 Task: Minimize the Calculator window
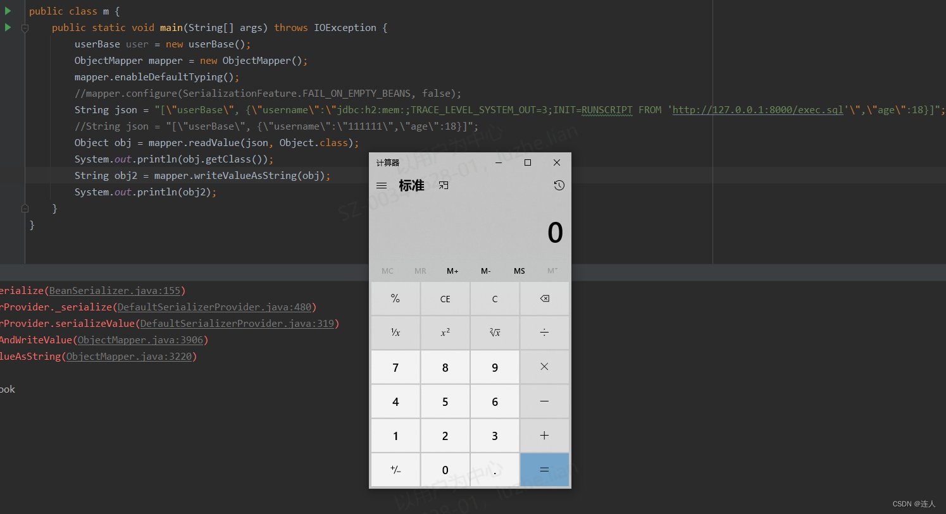click(499, 162)
